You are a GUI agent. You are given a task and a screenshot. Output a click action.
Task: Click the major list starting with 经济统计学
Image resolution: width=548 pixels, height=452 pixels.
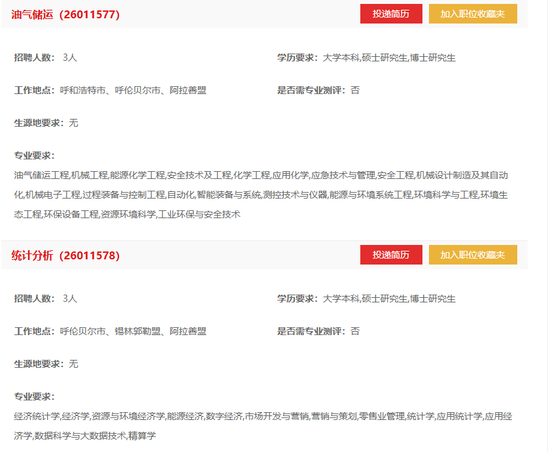click(x=262, y=426)
